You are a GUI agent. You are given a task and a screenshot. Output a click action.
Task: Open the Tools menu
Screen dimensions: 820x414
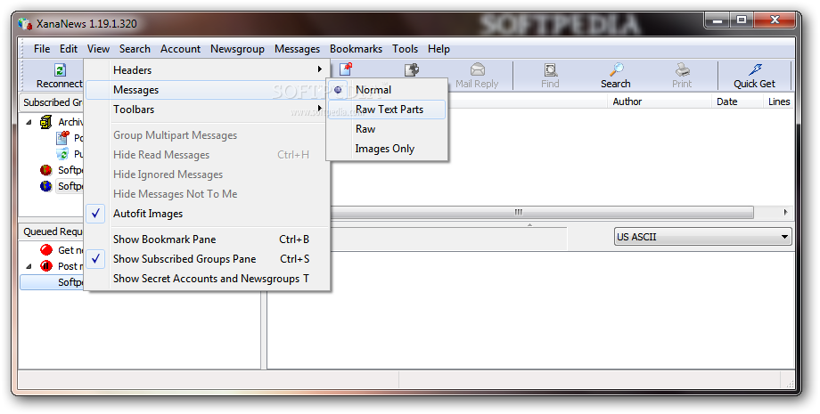406,49
